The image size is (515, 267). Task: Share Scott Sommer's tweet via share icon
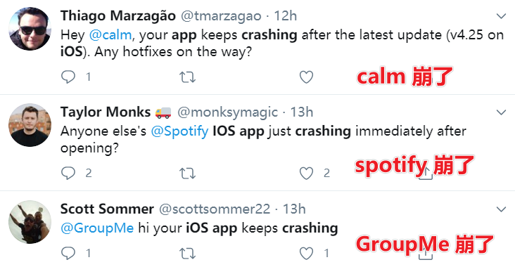(x=426, y=254)
